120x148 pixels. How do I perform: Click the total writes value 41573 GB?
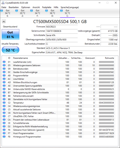point(109,31)
